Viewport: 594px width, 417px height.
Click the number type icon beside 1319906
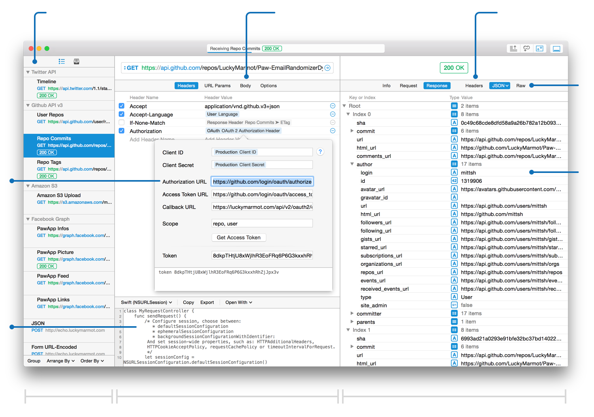point(454,180)
